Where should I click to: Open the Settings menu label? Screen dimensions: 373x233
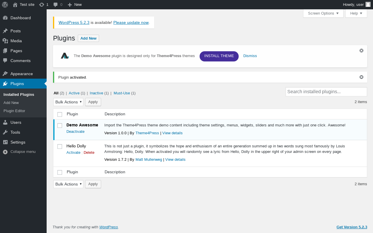click(x=18, y=142)
